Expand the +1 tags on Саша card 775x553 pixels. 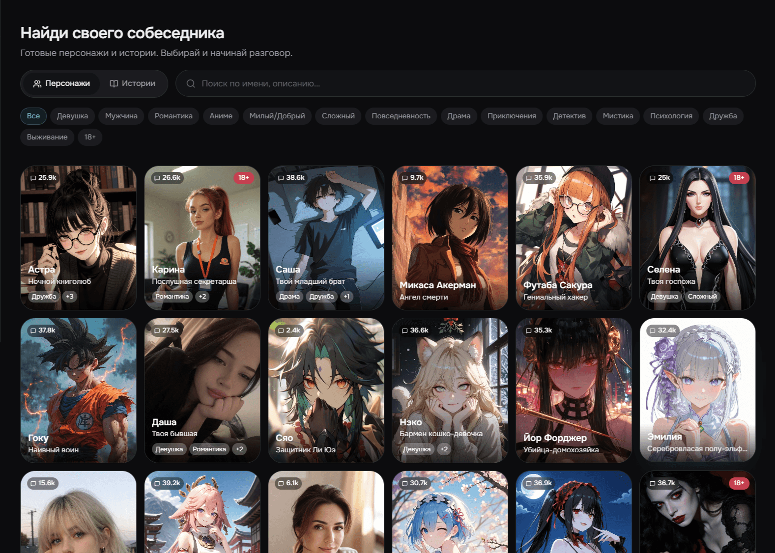(x=347, y=297)
